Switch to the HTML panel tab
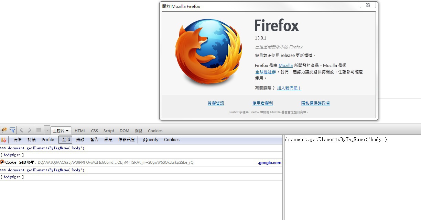Screen dimensions: 421x220 point(80,131)
